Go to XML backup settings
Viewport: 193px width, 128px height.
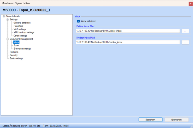point(24,33)
